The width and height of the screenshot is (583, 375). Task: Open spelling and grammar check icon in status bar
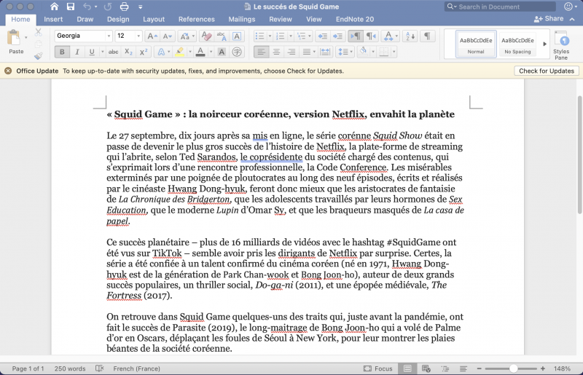pos(99,368)
